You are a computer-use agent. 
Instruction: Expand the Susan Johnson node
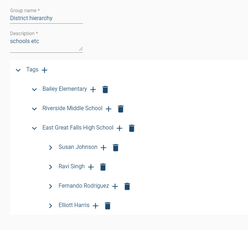51,147
